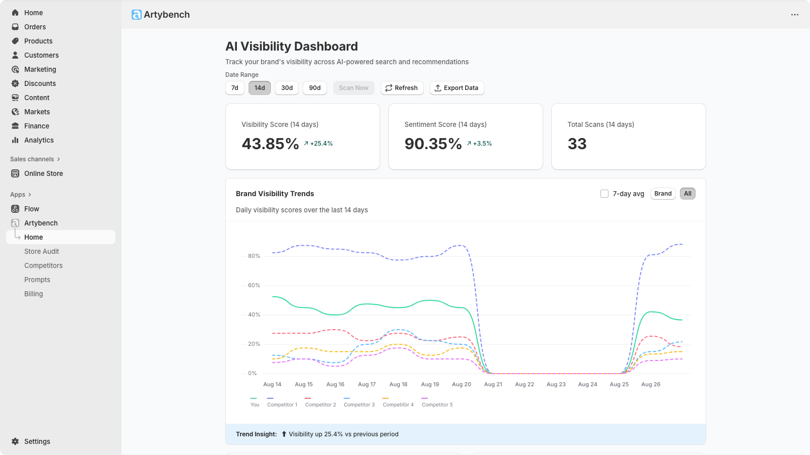The width and height of the screenshot is (810, 455).
Task: Enable the 7-day avg checkbox
Action: click(x=604, y=194)
